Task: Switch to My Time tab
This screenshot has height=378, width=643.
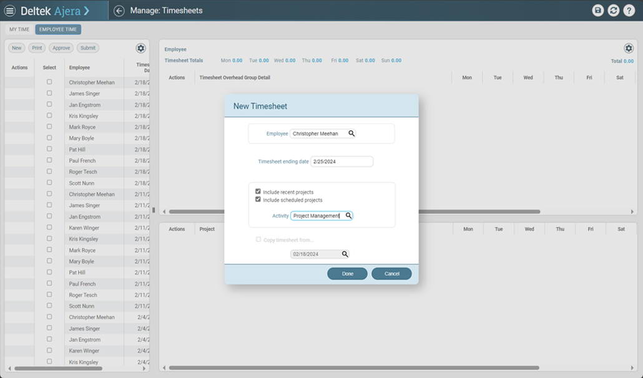Action: (x=19, y=29)
